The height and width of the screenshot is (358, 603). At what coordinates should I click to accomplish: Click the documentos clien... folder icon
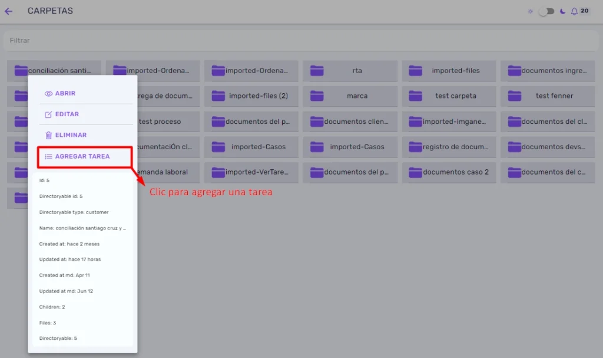pos(317,121)
